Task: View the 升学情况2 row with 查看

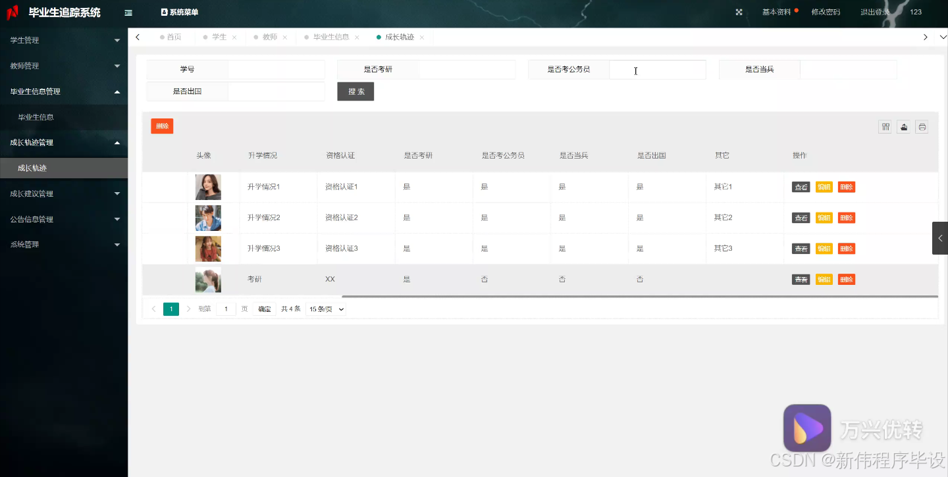Action: [801, 218]
